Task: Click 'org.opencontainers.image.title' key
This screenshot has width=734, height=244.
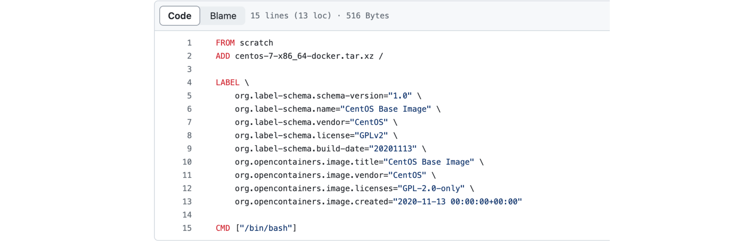Action: (x=307, y=162)
